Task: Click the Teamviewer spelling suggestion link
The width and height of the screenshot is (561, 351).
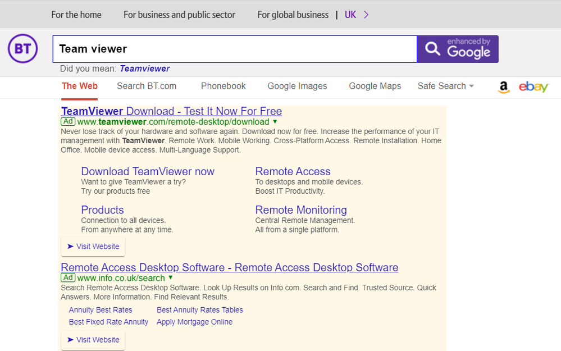Action: pyautogui.click(x=144, y=68)
